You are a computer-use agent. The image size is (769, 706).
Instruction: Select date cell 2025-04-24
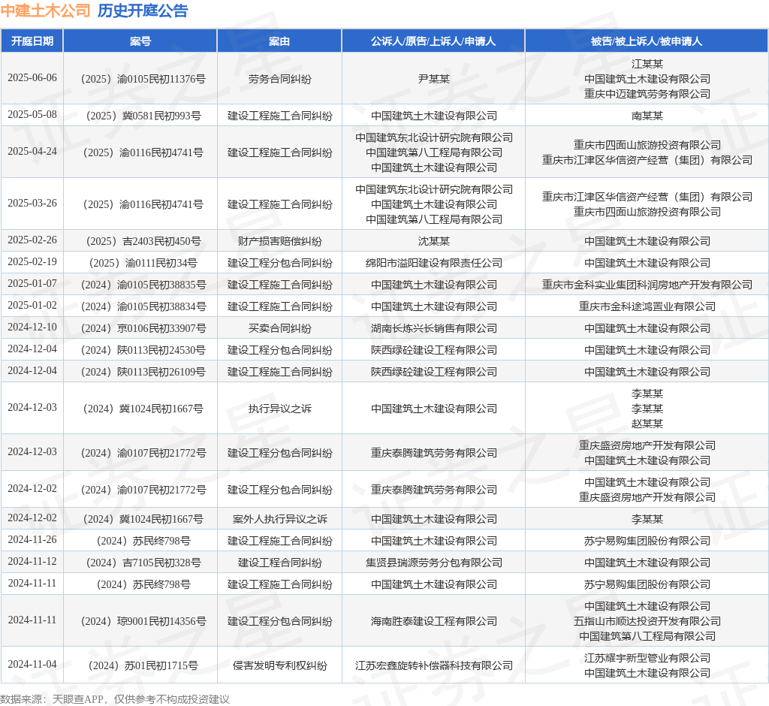point(32,152)
